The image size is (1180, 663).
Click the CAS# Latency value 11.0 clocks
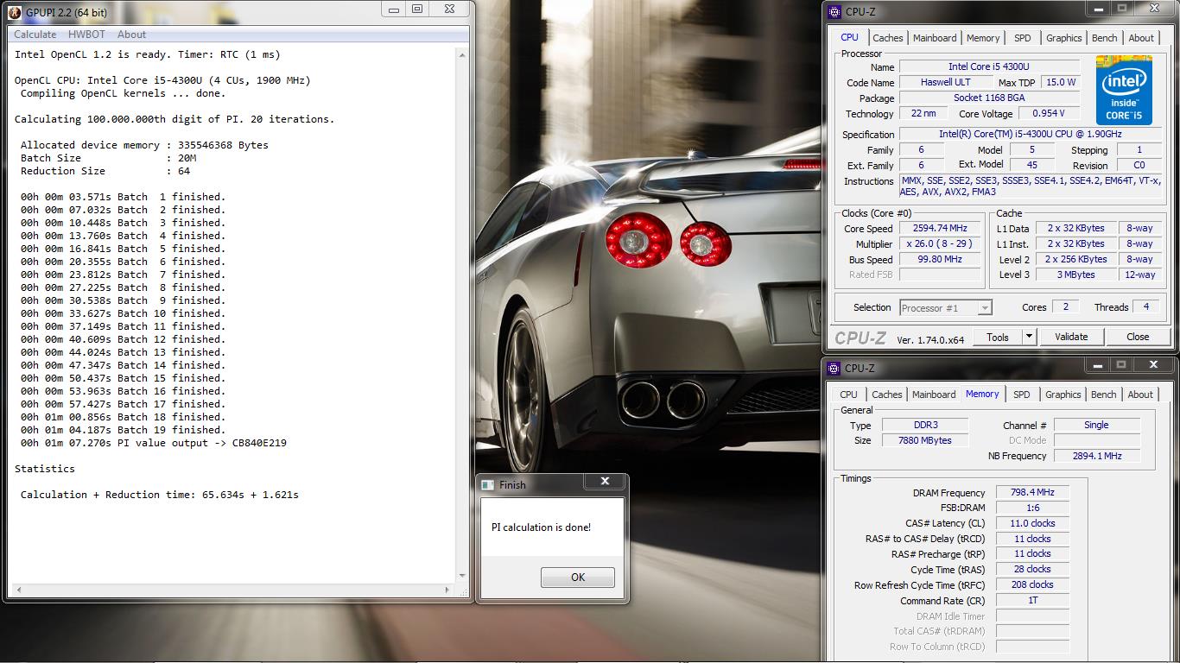tap(1032, 523)
